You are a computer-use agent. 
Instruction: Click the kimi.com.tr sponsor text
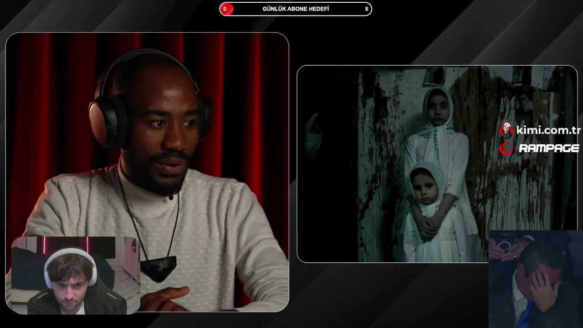548,130
